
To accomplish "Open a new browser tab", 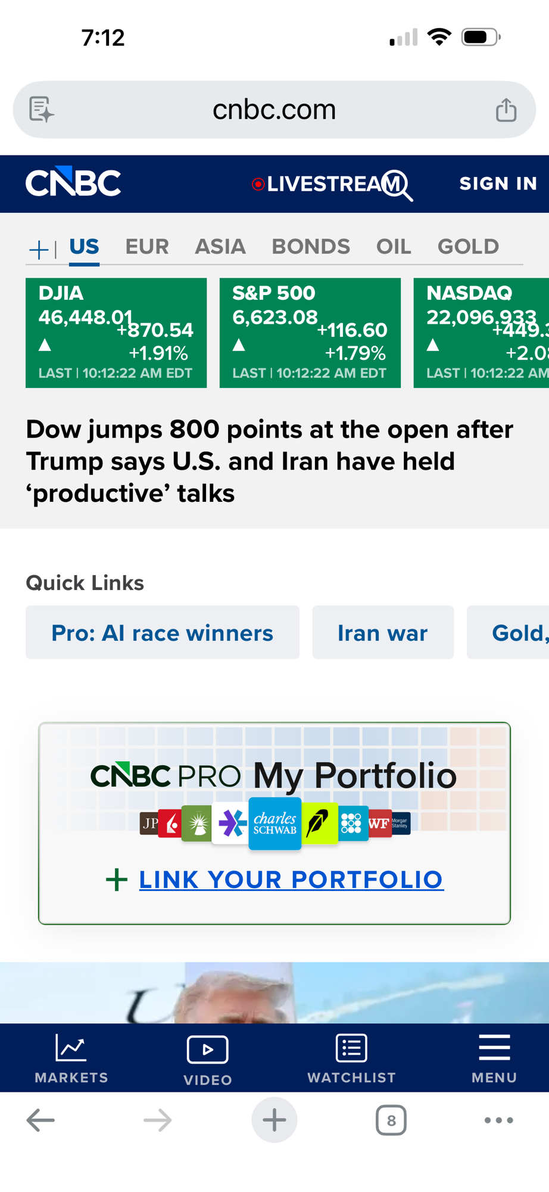I will pyautogui.click(x=274, y=1120).
